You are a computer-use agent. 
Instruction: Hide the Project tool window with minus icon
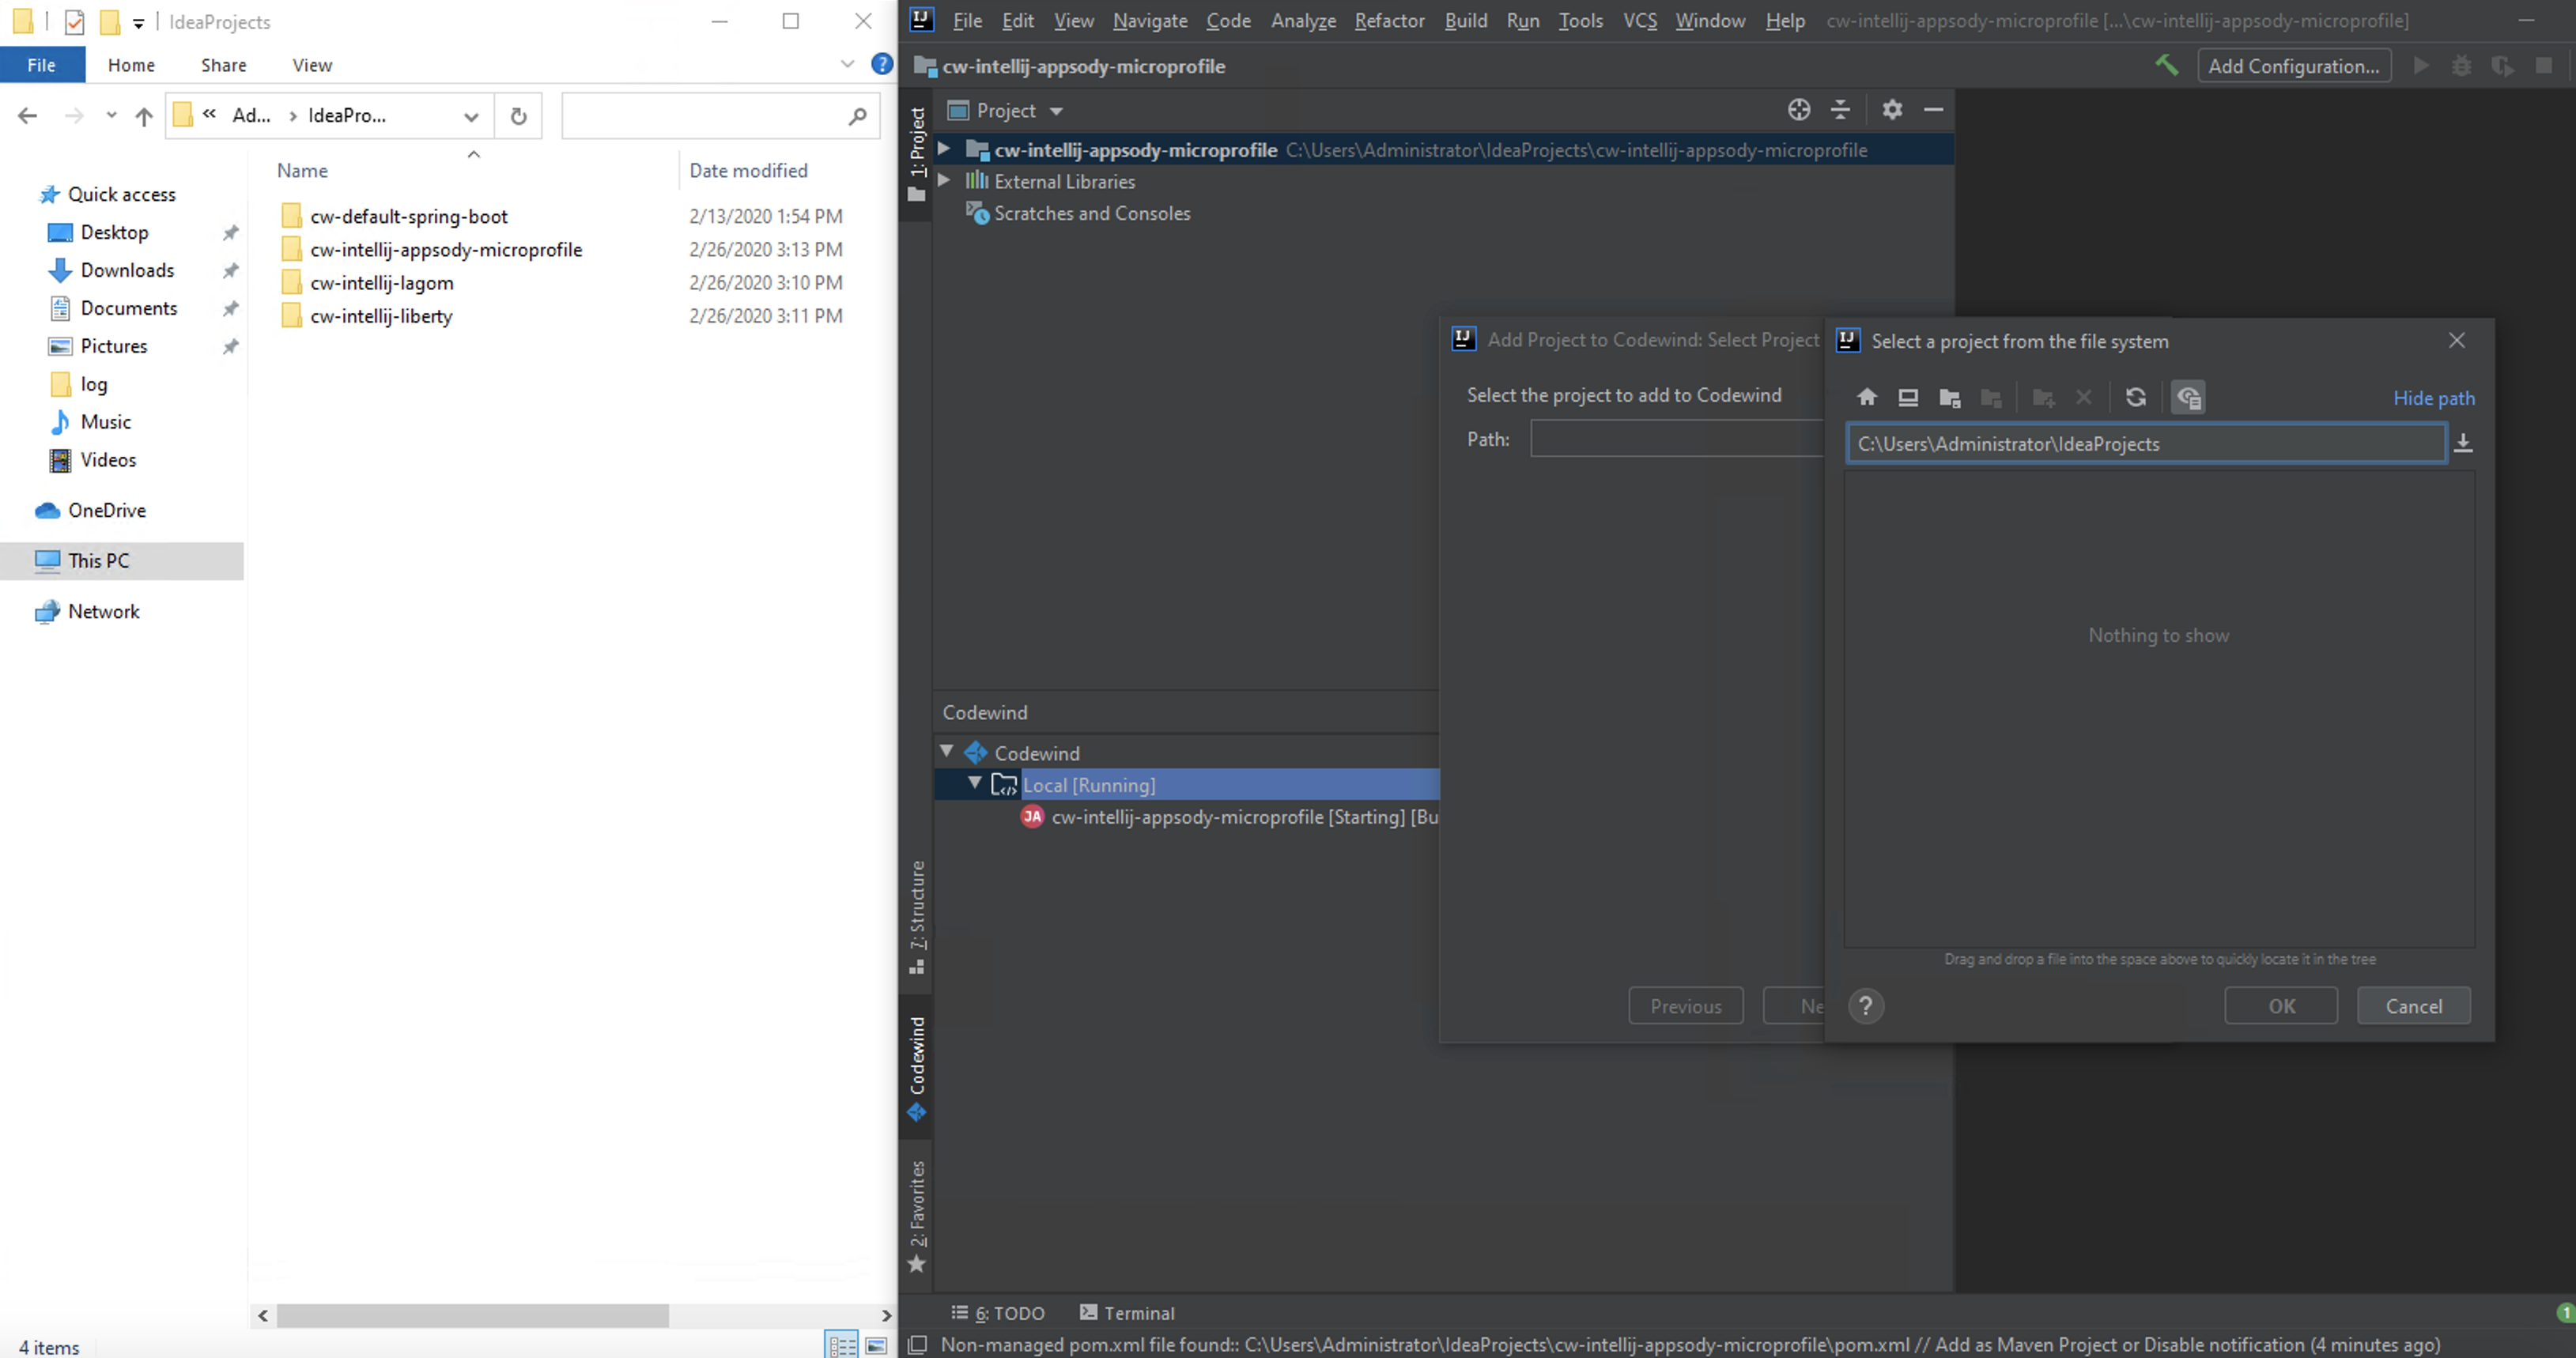click(x=1933, y=110)
